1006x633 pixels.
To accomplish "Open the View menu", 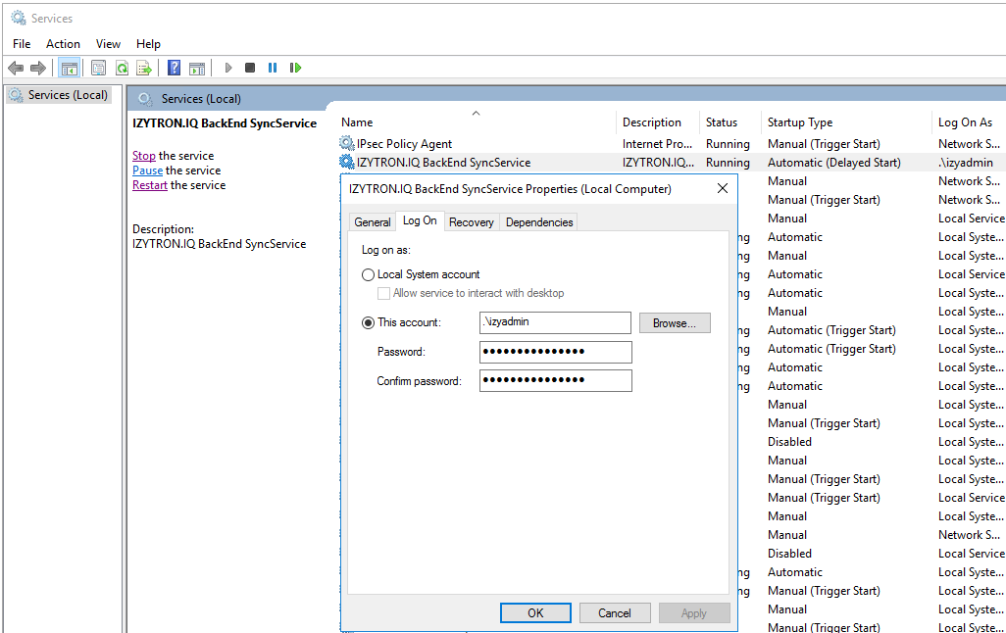I will click(108, 44).
